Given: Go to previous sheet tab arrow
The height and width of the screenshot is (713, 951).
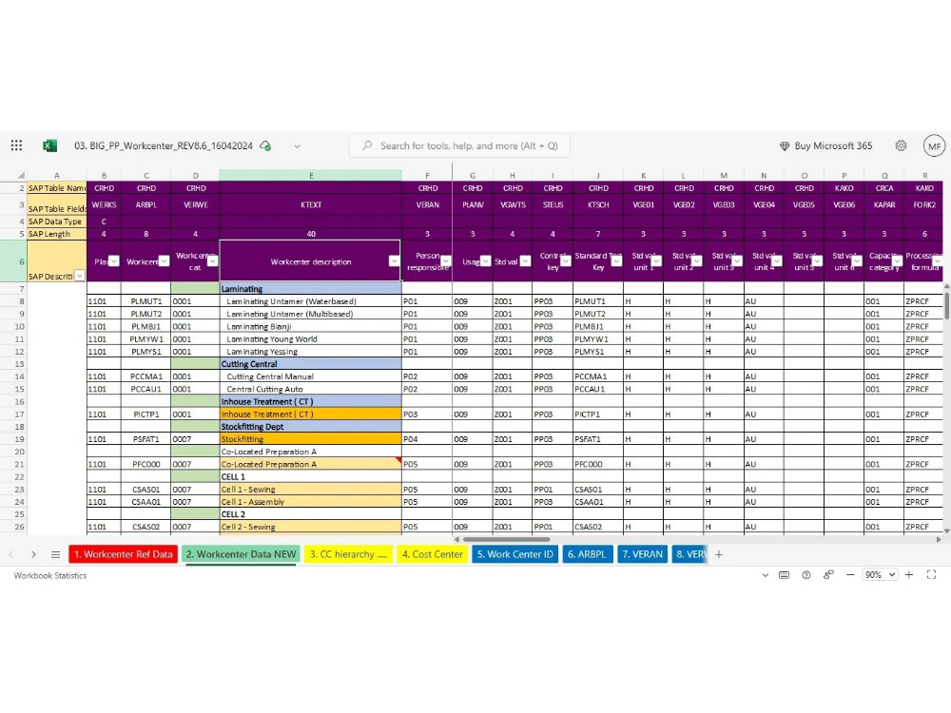Looking at the screenshot, I should pyautogui.click(x=10, y=554).
